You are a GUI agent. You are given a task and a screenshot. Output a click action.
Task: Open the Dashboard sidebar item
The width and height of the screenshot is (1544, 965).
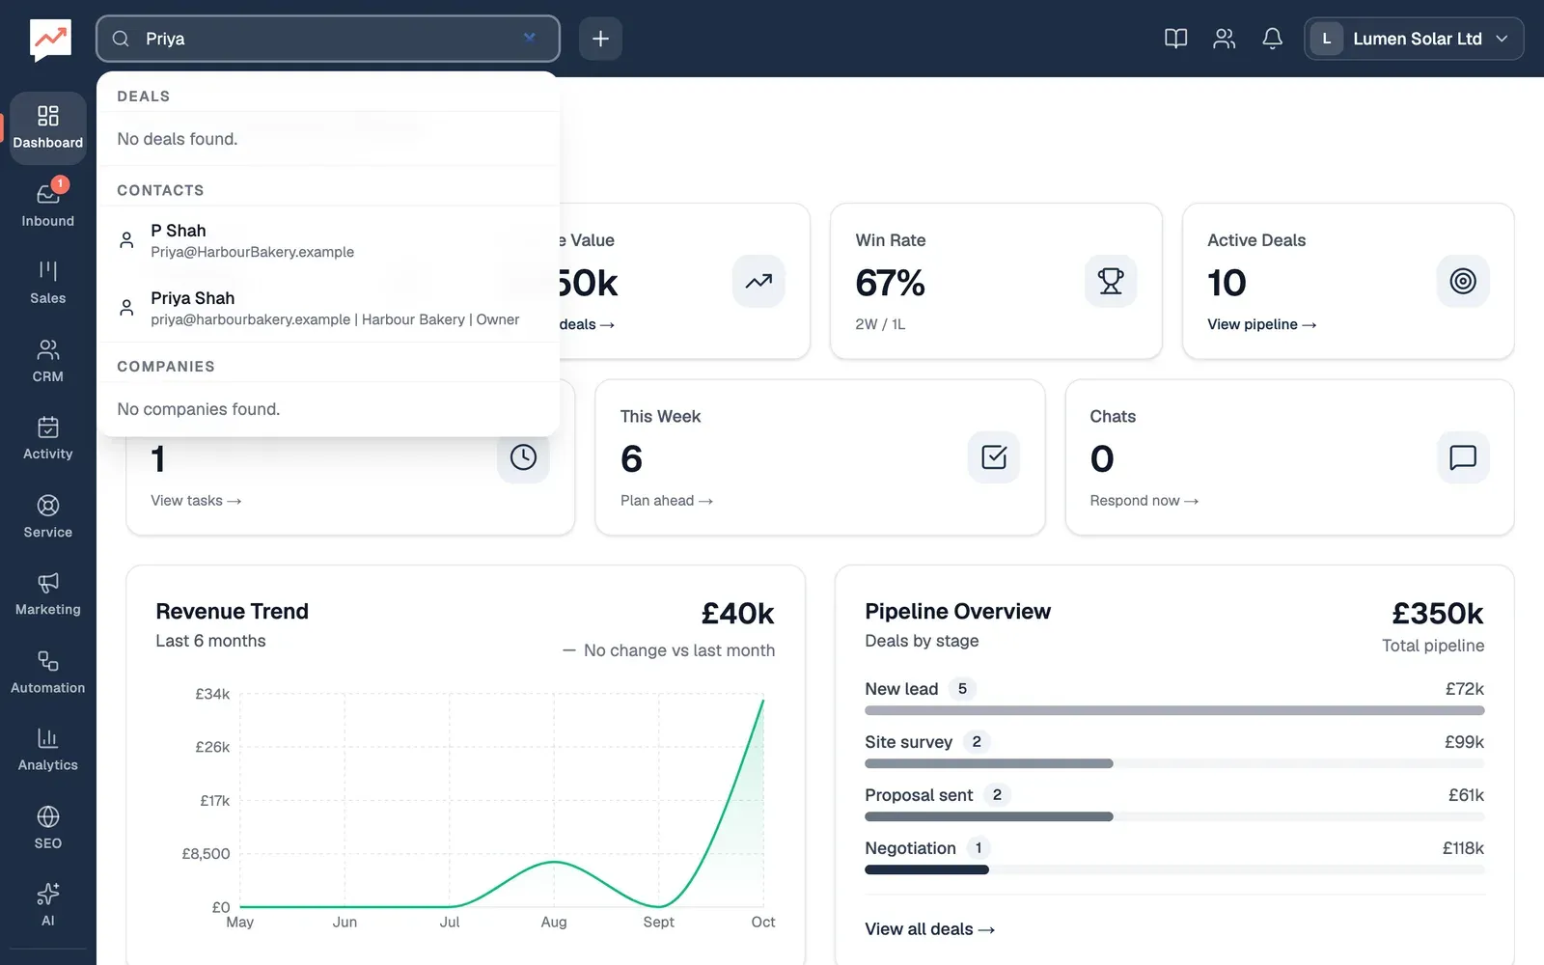pos(48,127)
